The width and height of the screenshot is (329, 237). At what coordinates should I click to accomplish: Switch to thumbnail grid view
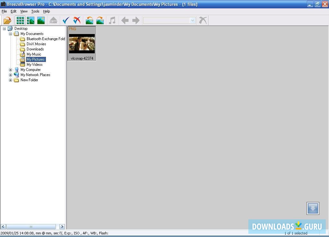point(20,20)
